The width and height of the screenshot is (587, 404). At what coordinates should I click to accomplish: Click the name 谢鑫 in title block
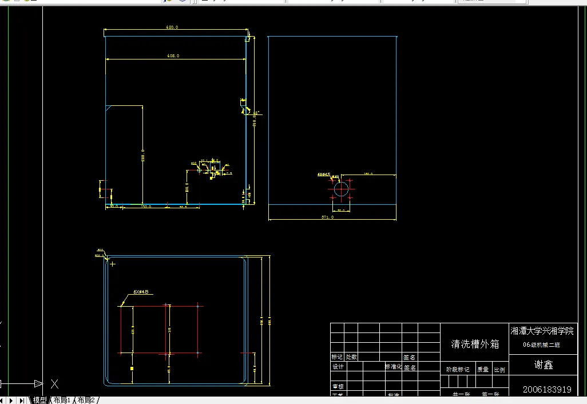pyautogui.click(x=544, y=365)
